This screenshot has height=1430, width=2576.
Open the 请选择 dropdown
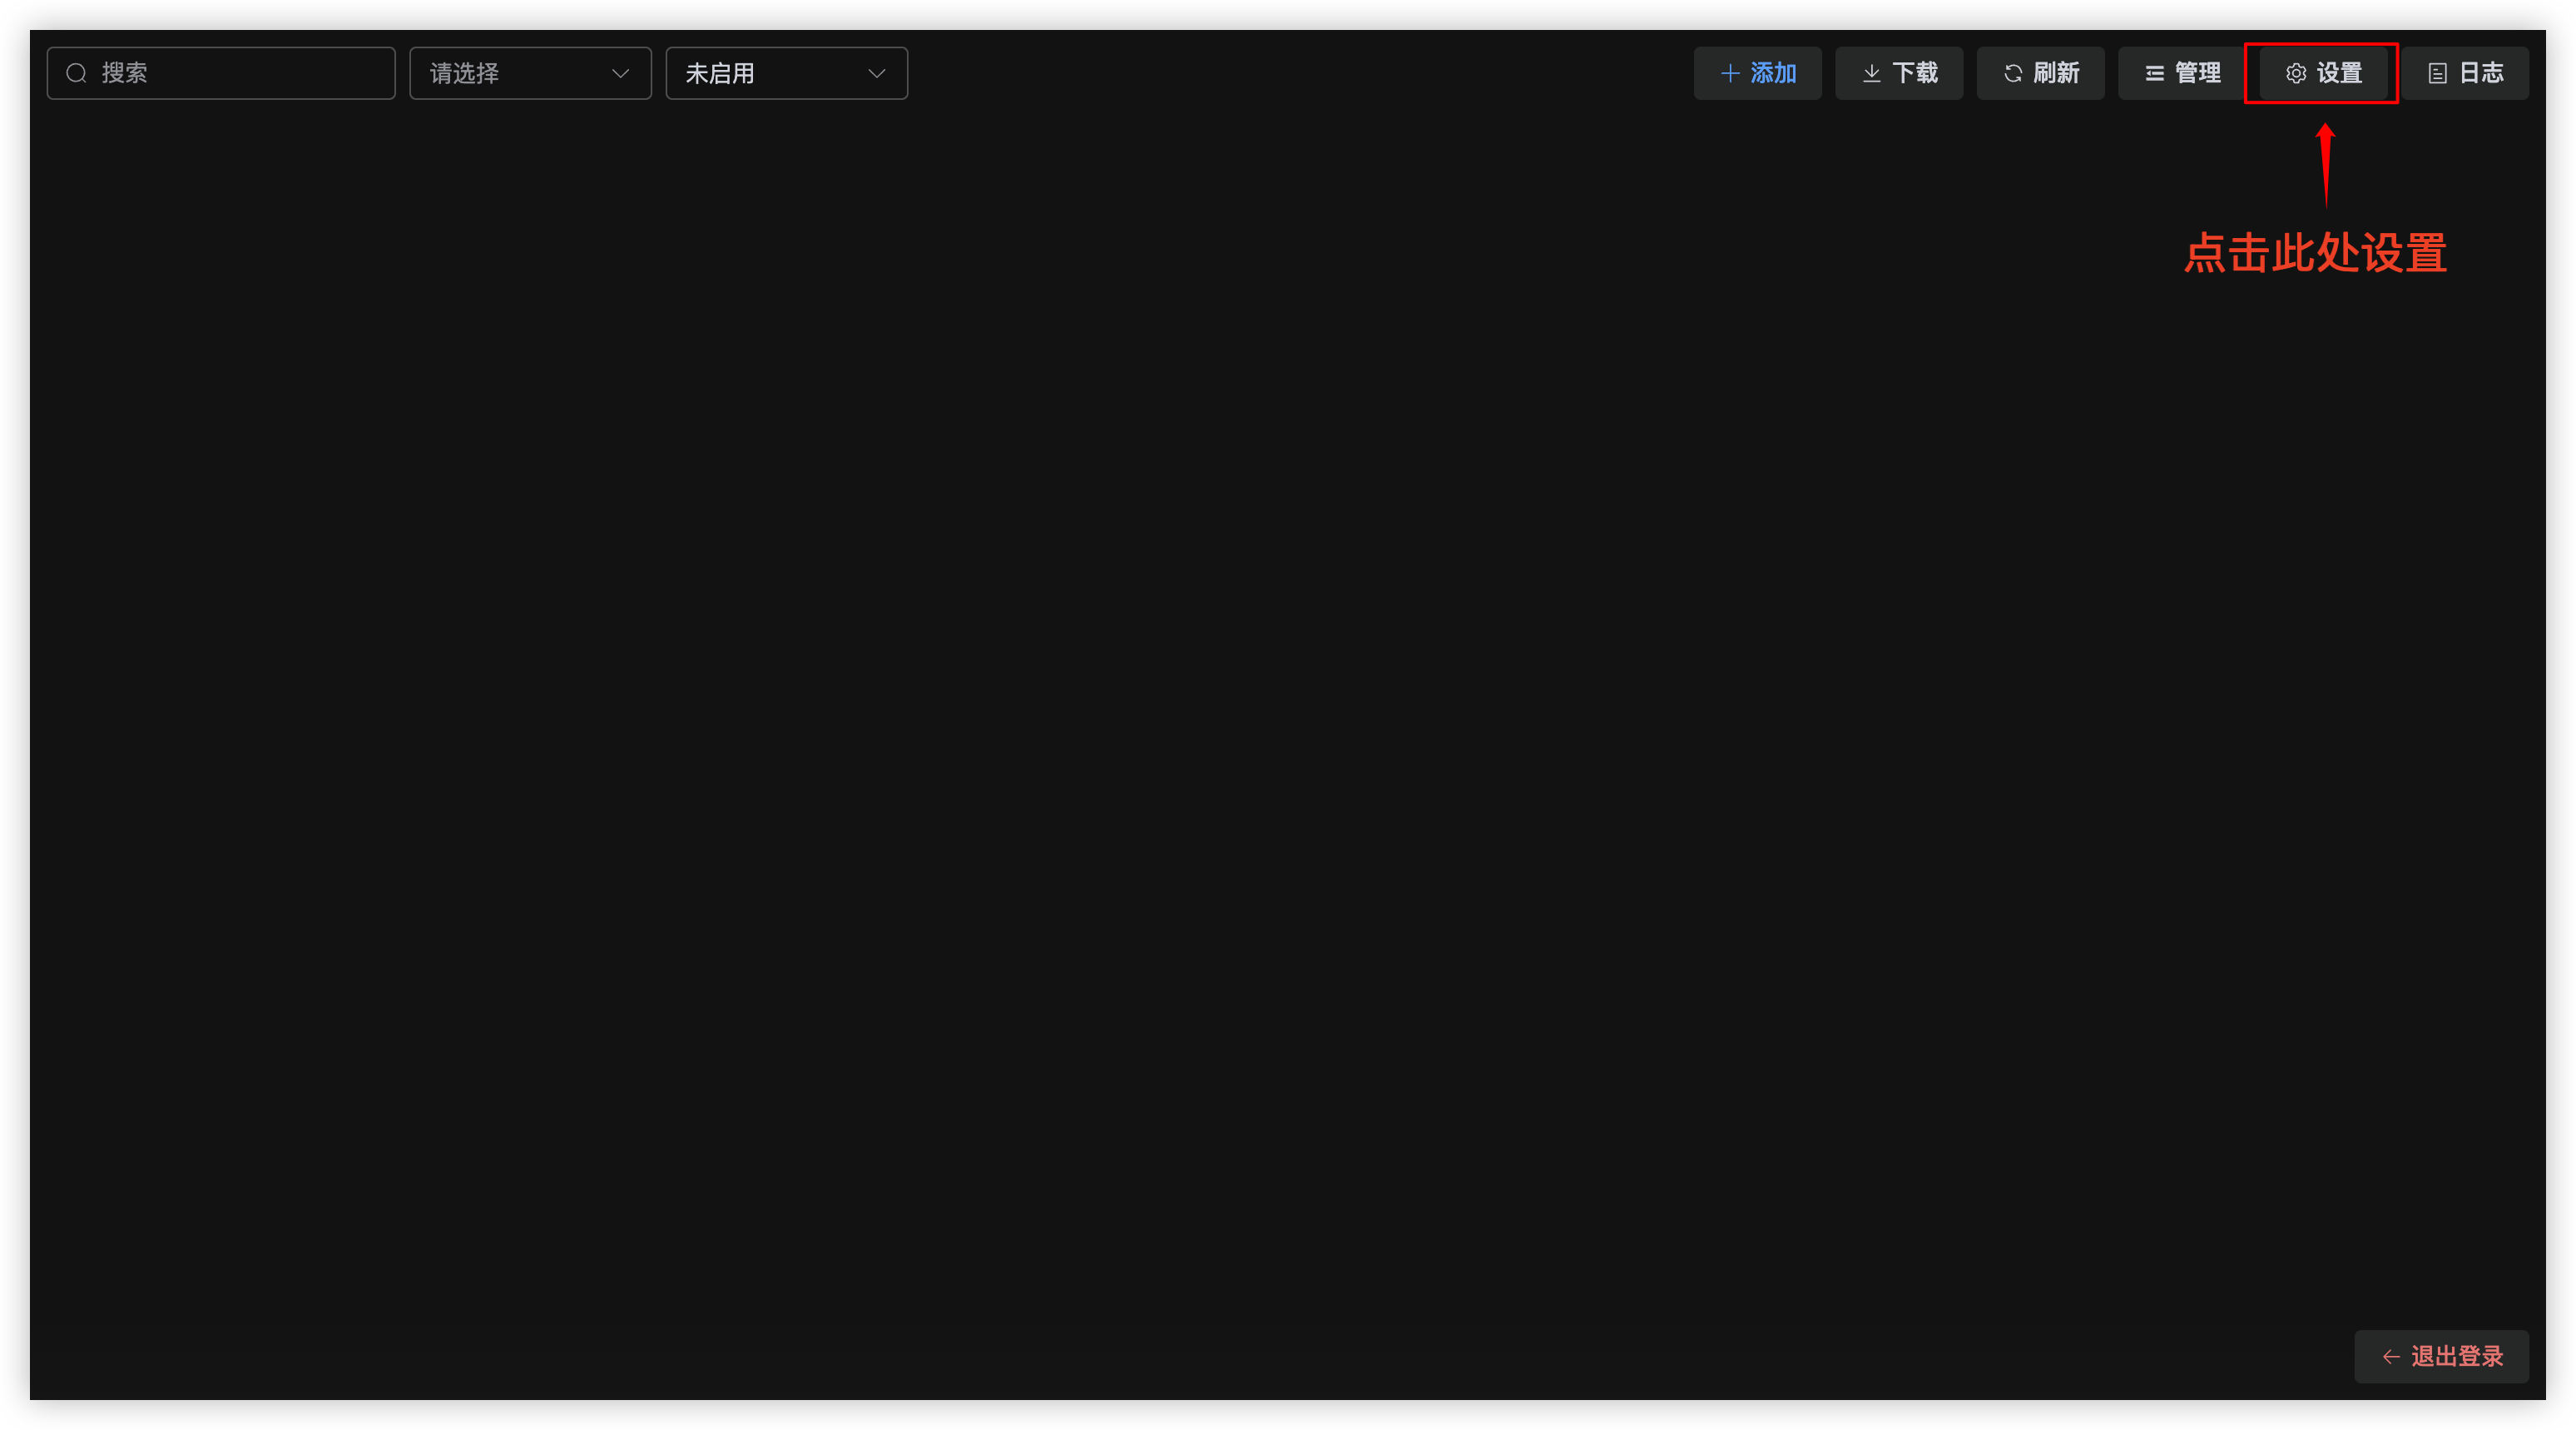530,73
